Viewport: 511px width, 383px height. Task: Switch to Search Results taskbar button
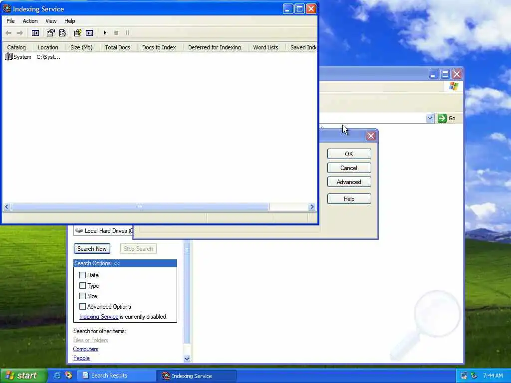[116, 376]
